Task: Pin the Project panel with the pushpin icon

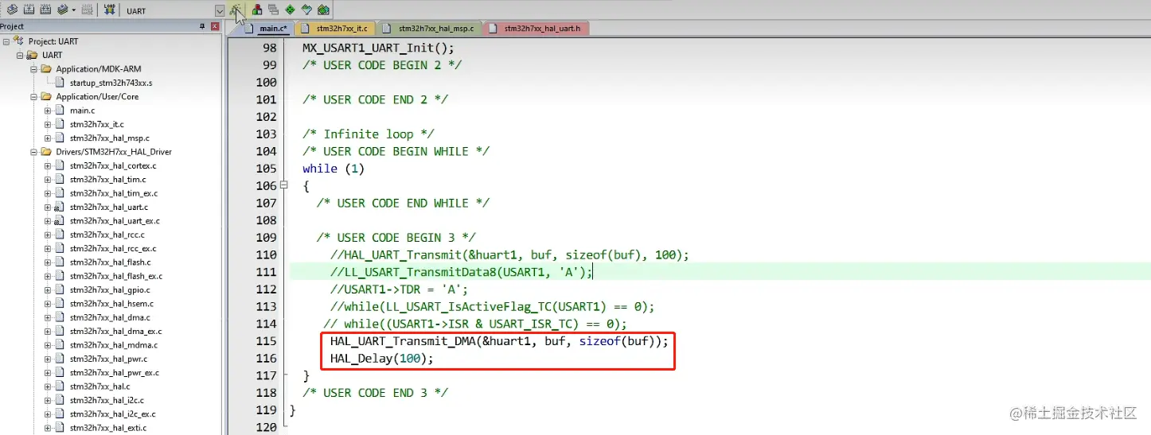Action: pyautogui.click(x=202, y=27)
